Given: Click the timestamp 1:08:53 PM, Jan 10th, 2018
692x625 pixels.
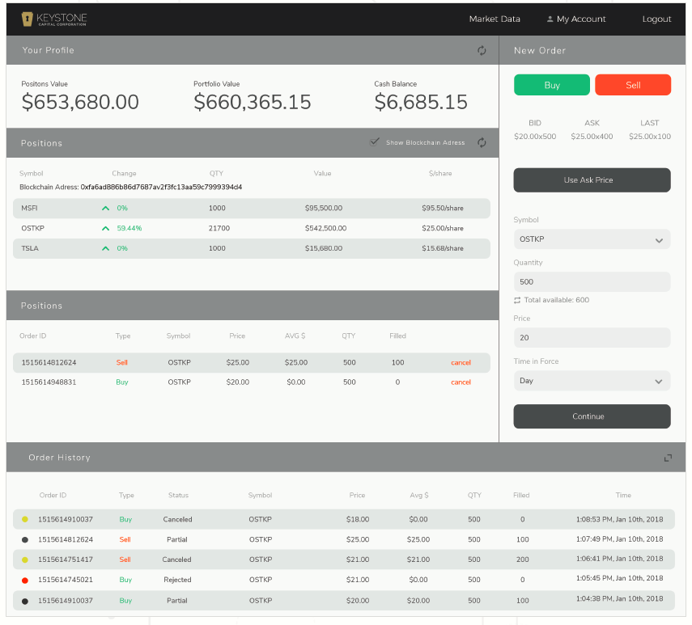Looking at the screenshot, I should click(619, 519).
